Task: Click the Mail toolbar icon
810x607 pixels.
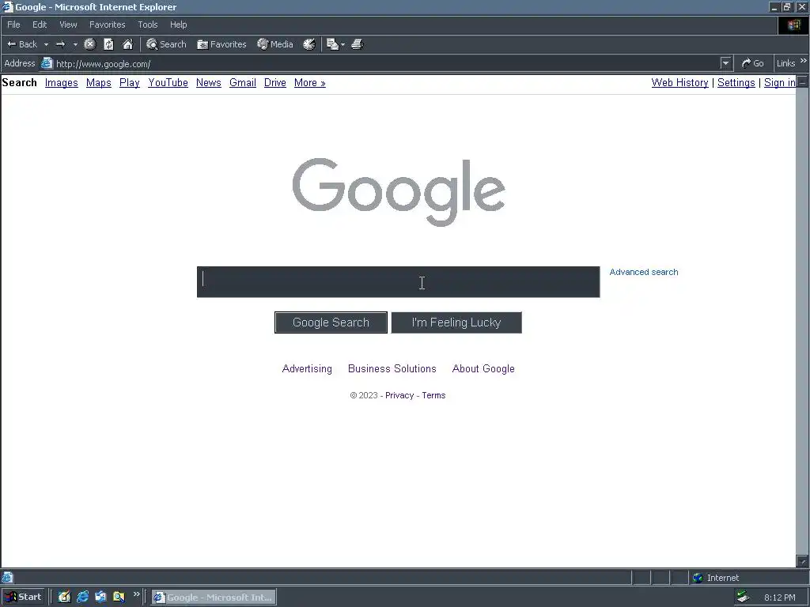Action: (x=333, y=44)
